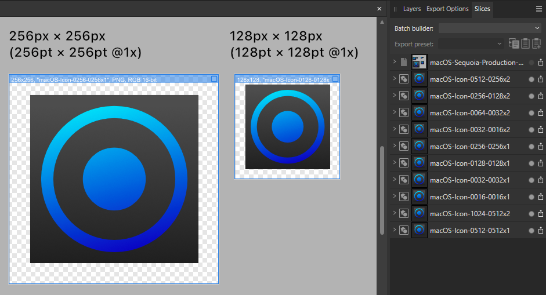The width and height of the screenshot is (546, 295).
Task: Click the slice type icon for macOS-Icon-0128-0128x1
Action: click(x=404, y=163)
